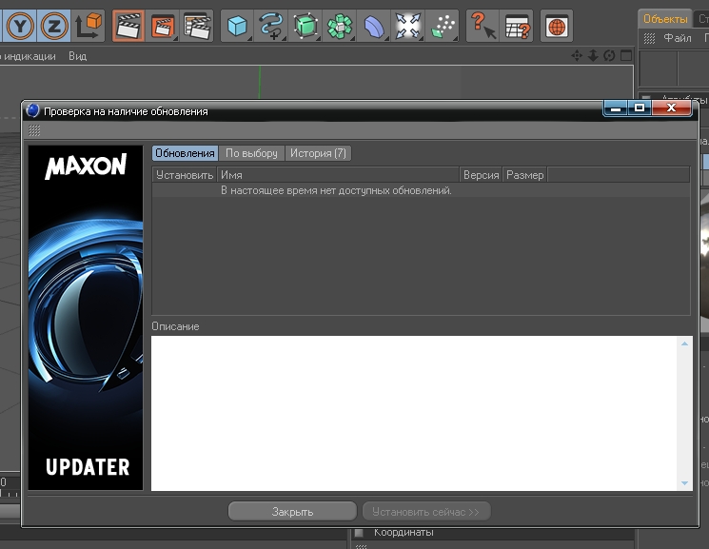The height and width of the screenshot is (549, 709).
Task: Open the История (7) tab
Action: coord(318,153)
